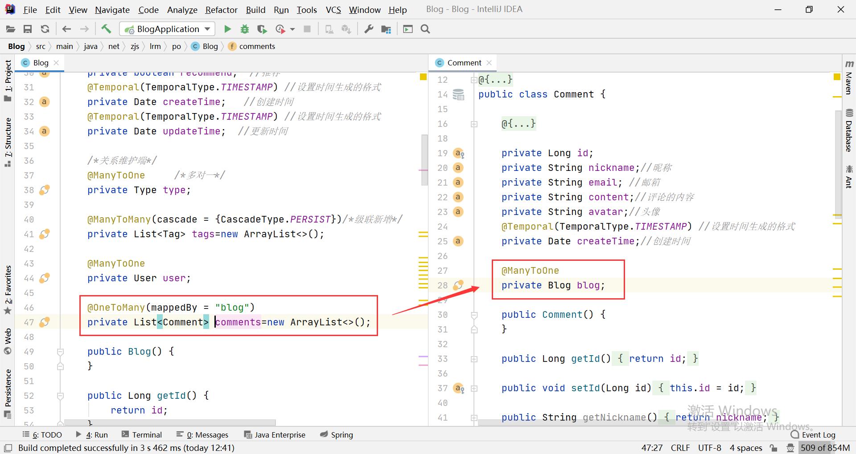The height and width of the screenshot is (454, 856).
Task: Click the Save All toolbar icon
Action: pos(28,29)
